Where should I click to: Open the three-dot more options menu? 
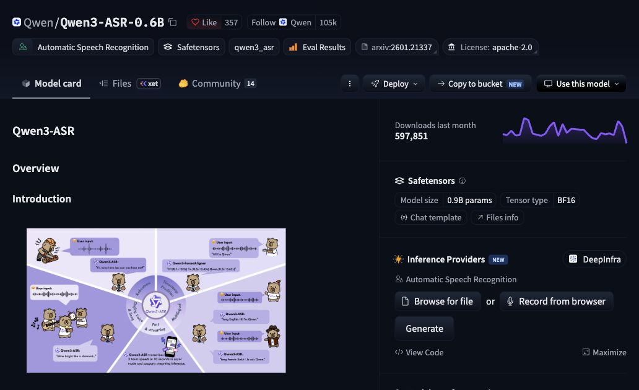(x=350, y=84)
